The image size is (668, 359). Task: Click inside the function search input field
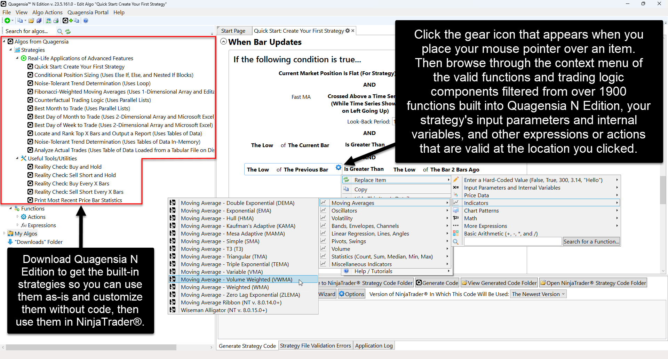click(512, 241)
